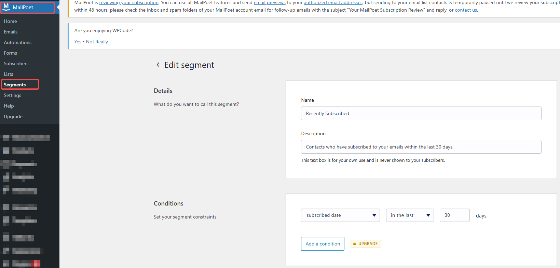Viewport: 560px width, 268px height.
Task: Answer Yes to enjoying WPCode
Action: click(x=78, y=42)
